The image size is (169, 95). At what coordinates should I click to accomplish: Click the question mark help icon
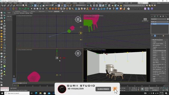pos(114,9)
